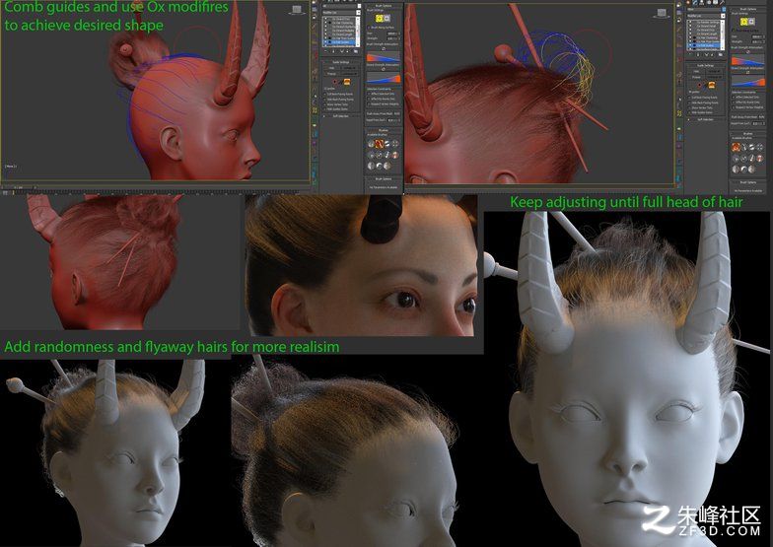Enable Respect Vertex Weights in left Selection Constraints
This screenshot has width=773, height=547.
pos(369,104)
